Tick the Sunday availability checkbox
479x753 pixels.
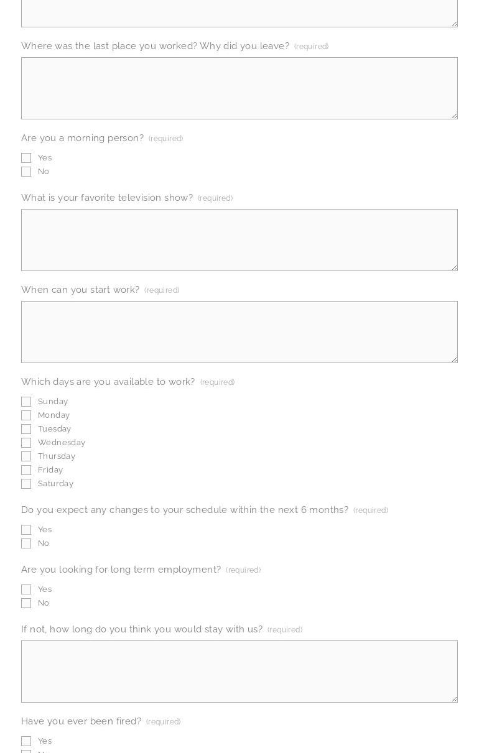26,402
